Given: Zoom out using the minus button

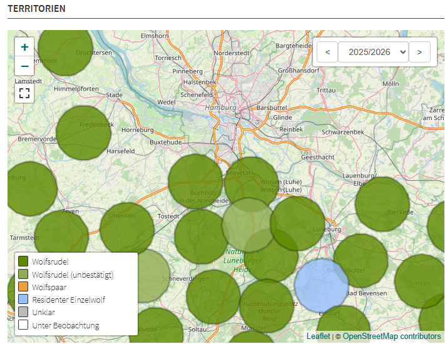Looking at the screenshot, I should [24, 66].
